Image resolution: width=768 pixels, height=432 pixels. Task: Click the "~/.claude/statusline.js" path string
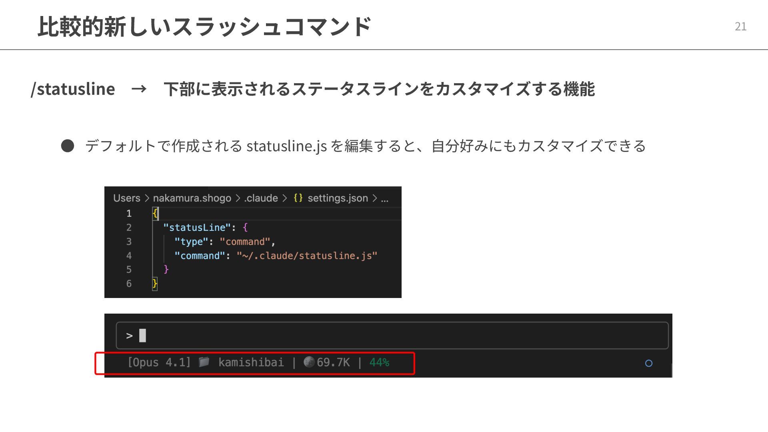307,256
